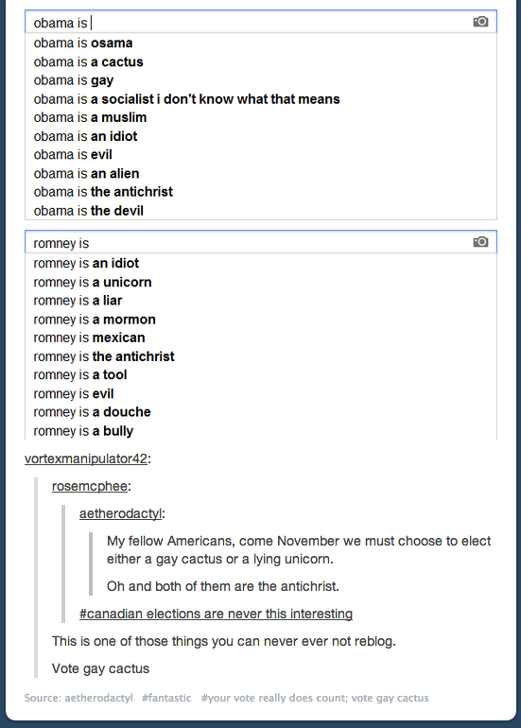The height and width of the screenshot is (728, 521).
Task: Open vortexmanipulator42's blog link
Action: tap(86, 459)
